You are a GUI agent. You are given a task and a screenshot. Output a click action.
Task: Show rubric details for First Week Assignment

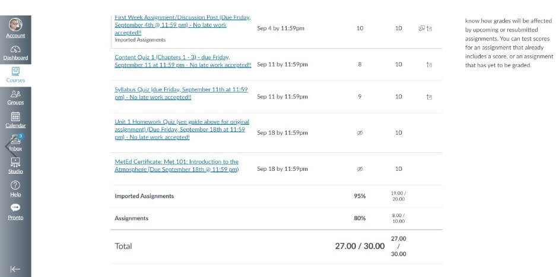coord(430,28)
